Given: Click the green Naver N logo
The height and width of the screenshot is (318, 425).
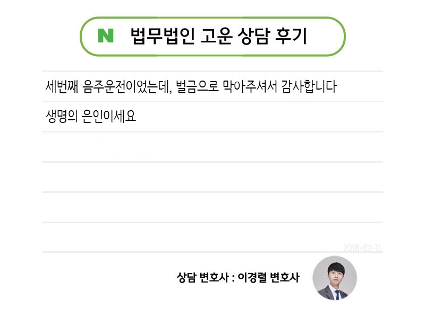Looking at the screenshot, I should click(106, 36).
